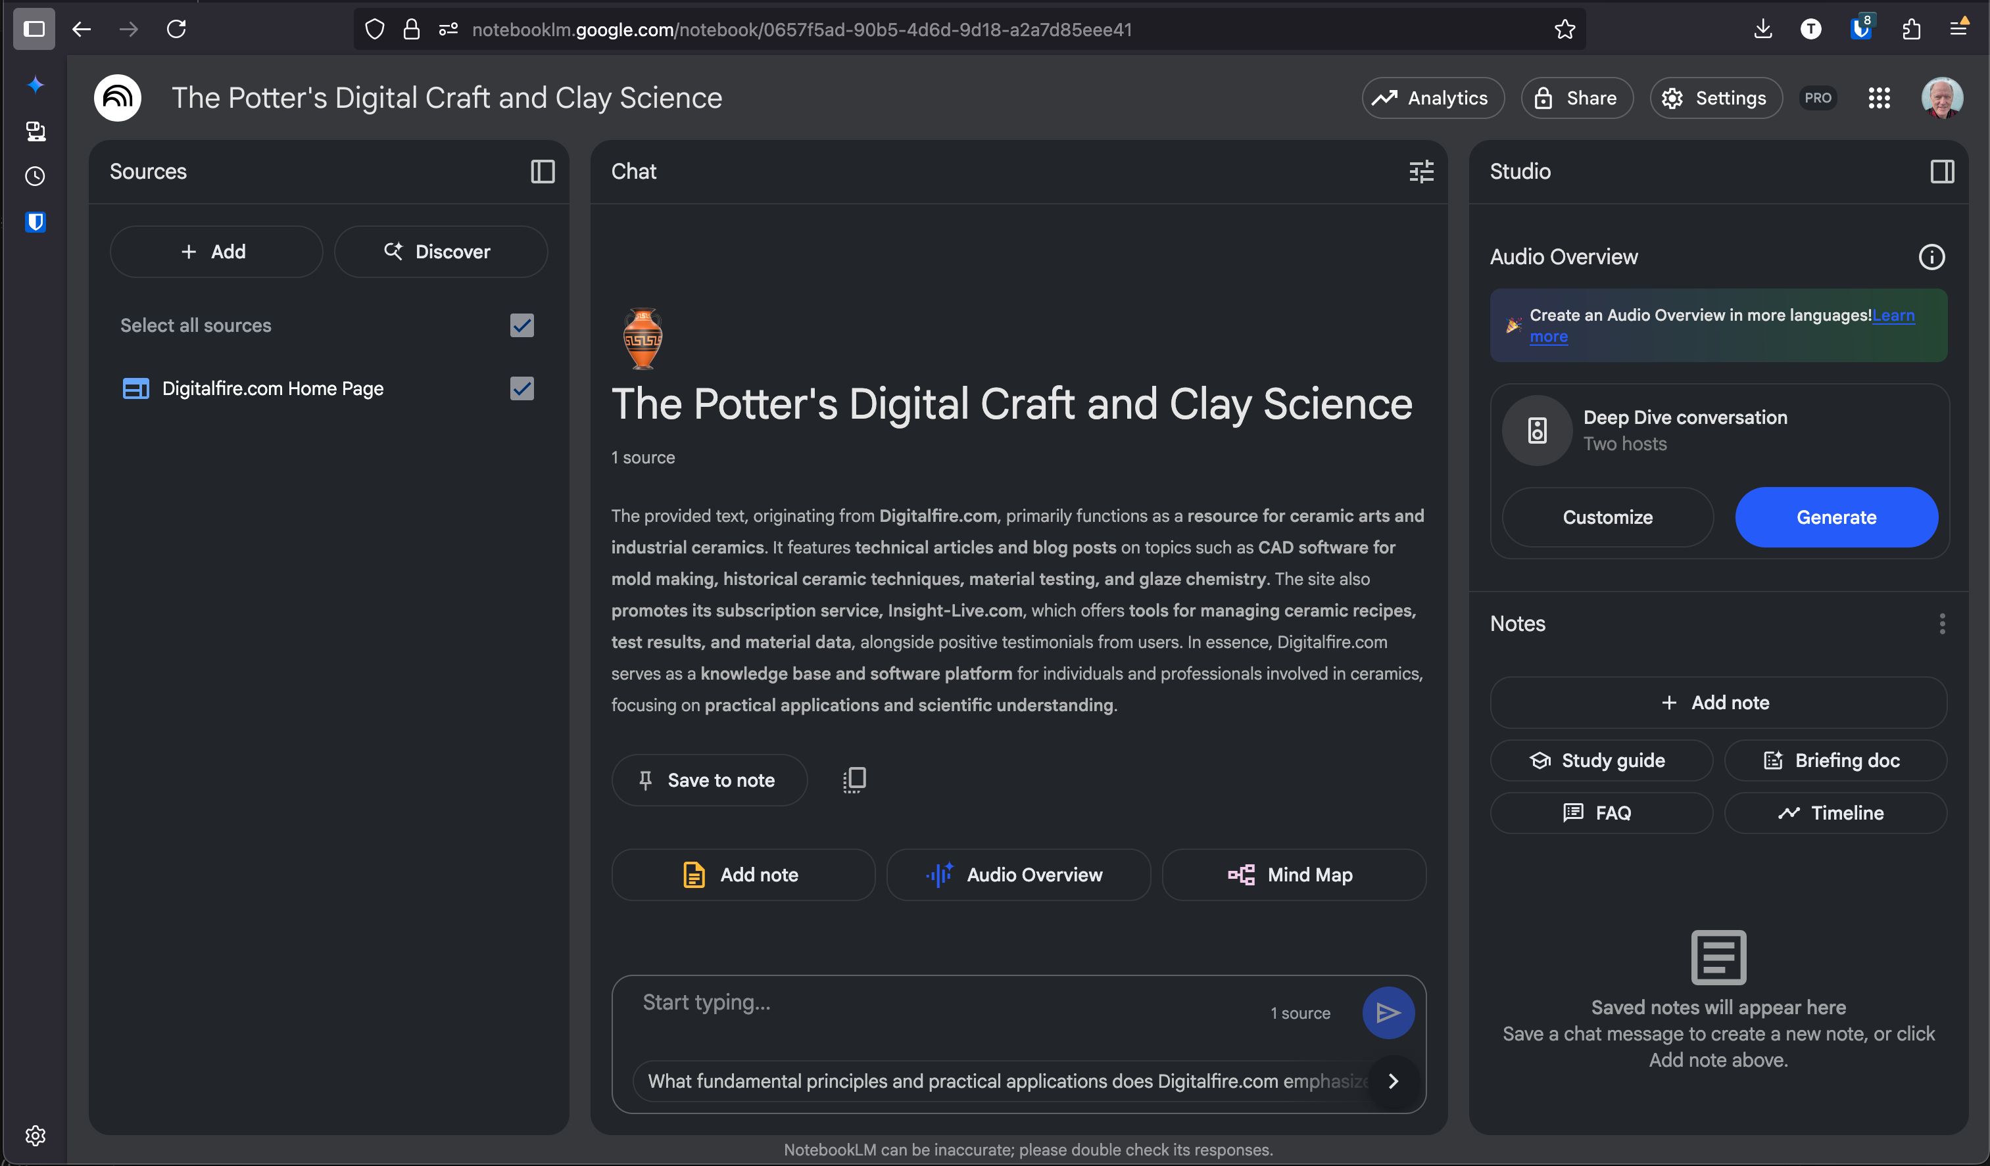Collapse the Sources panel
The image size is (1990, 1166).
(x=543, y=172)
